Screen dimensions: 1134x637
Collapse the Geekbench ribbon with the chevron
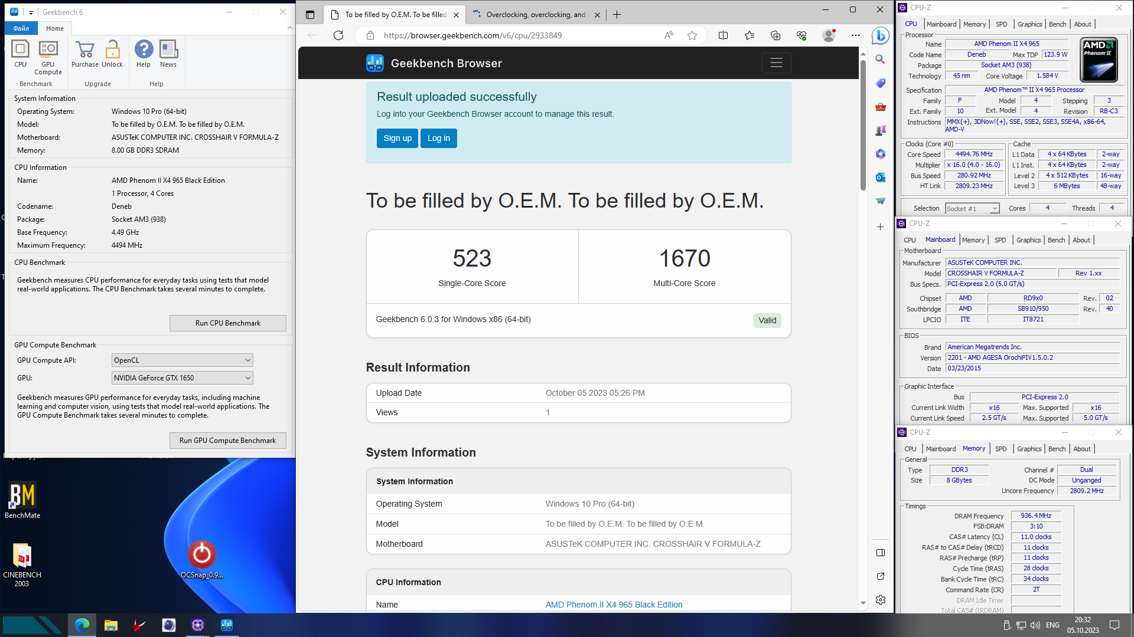click(x=289, y=28)
